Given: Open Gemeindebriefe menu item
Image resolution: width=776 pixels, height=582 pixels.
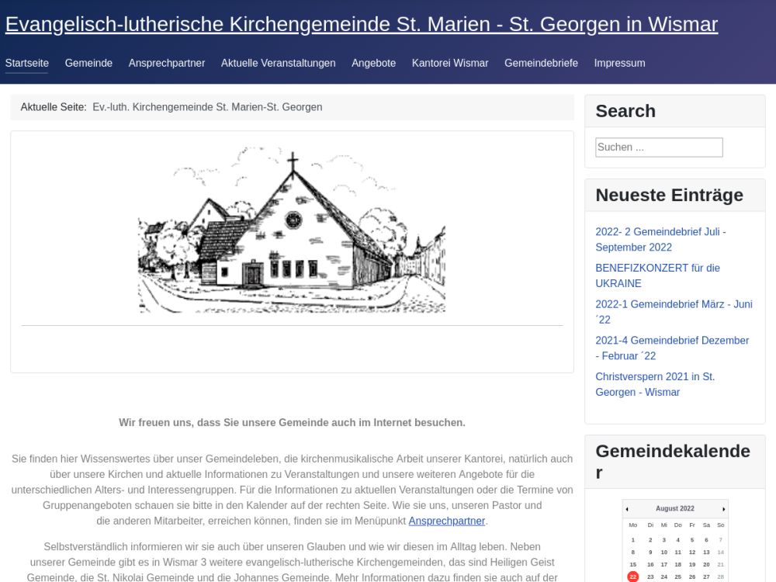Looking at the screenshot, I should 541,63.
